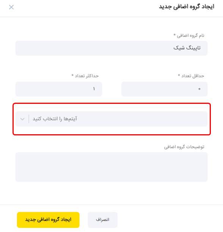Click the 'آیتم‌ها را انتخاب کنید' placeholder text
The height and width of the screenshot is (232, 223).
pyautogui.click(x=55, y=119)
